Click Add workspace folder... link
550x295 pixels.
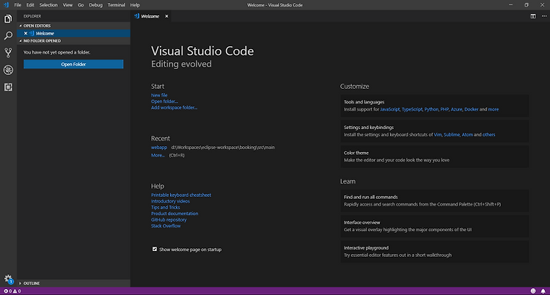click(x=175, y=108)
